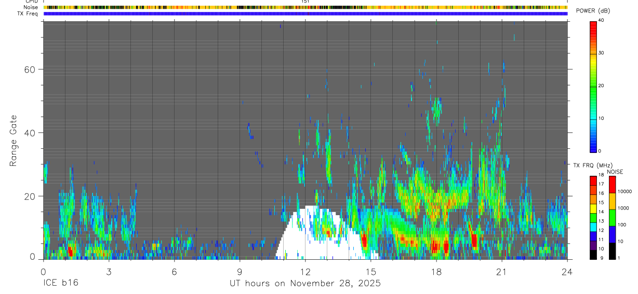The width and height of the screenshot is (638, 294).
Task: Click the blue TX Freq strip
Action: 305,13
